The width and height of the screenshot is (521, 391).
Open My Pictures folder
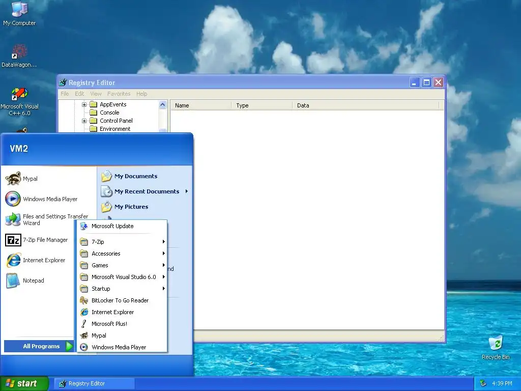[125, 207]
